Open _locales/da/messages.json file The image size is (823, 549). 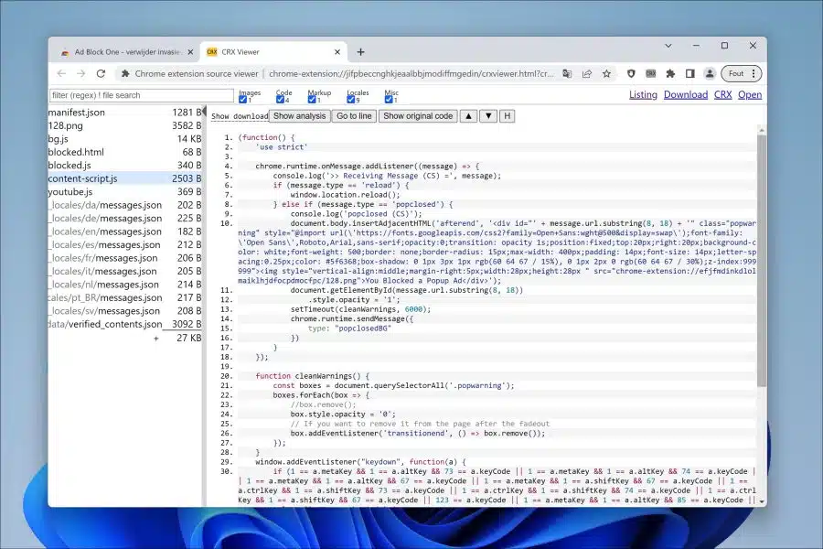pyautogui.click(x=125, y=205)
